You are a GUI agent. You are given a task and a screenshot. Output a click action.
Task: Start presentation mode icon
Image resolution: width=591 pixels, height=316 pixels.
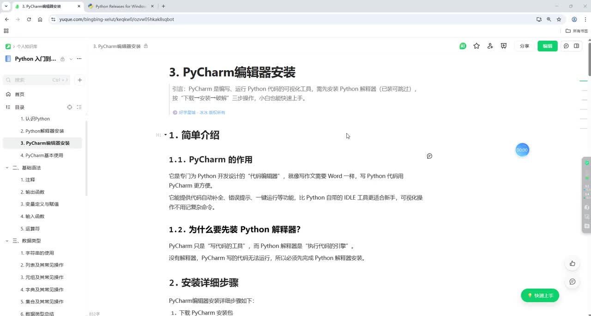[x=504, y=46]
